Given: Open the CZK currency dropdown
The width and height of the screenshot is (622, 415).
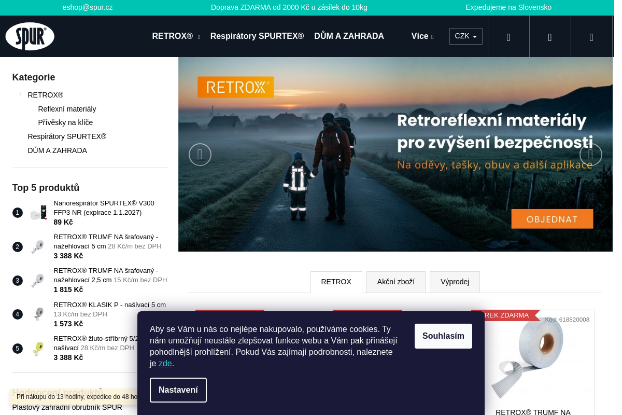Looking at the screenshot, I should click(x=466, y=36).
